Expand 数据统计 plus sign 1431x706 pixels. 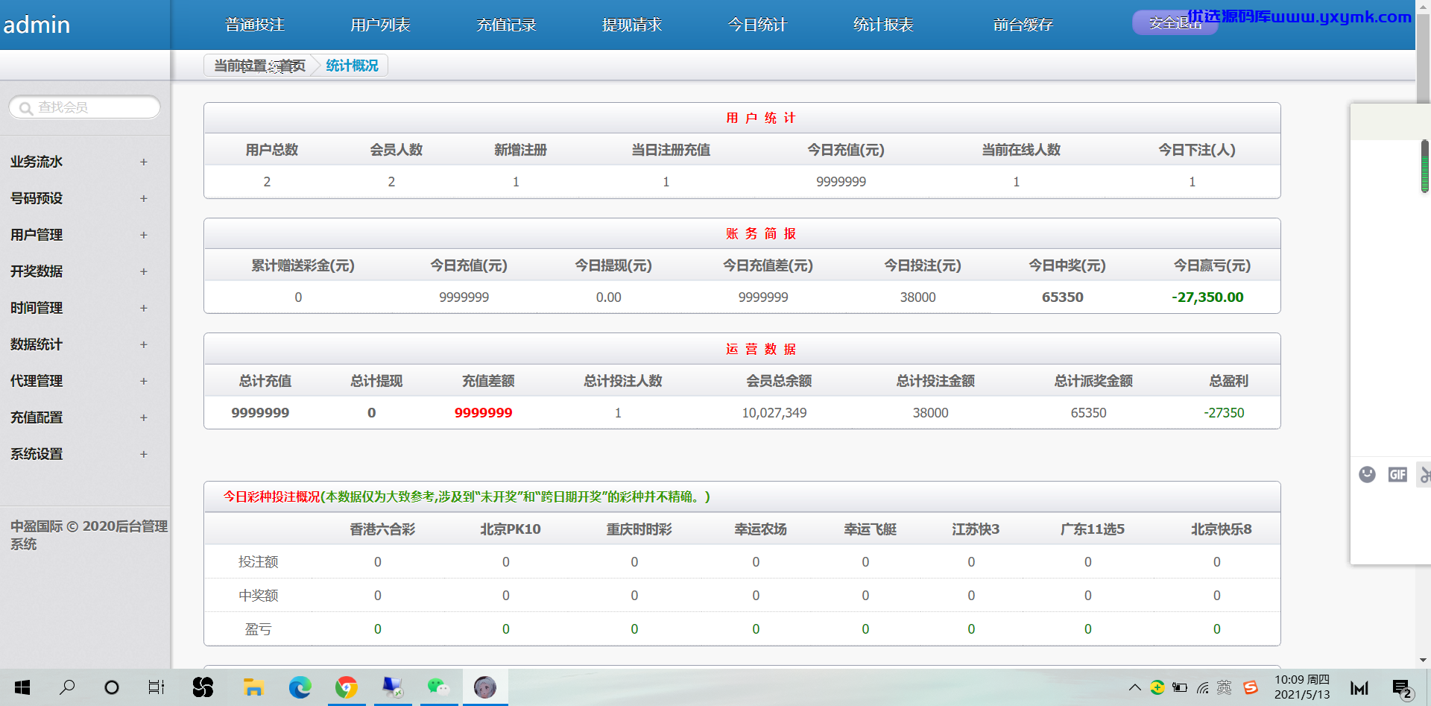[x=144, y=344]
